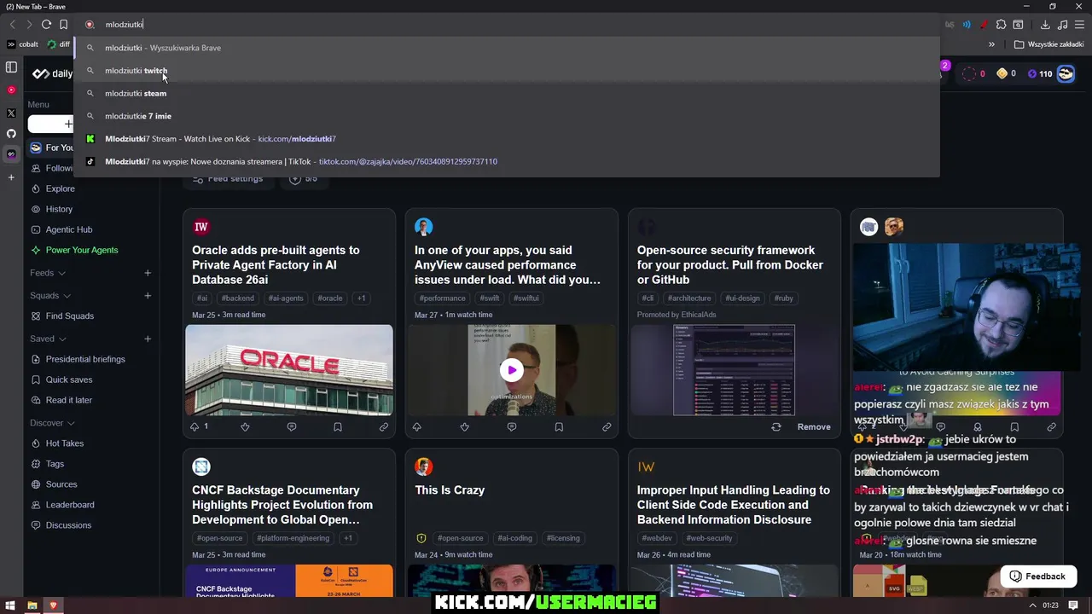
Task: Click the forward navigation arrow
Action: (28, 25)
